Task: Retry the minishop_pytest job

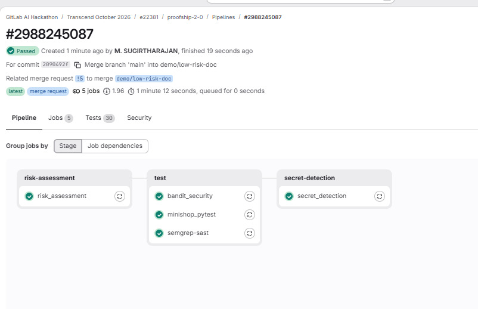Action: [x=249, y=215]
